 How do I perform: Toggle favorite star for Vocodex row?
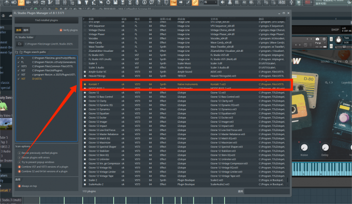pyautogui.click(x=85, y=38)
